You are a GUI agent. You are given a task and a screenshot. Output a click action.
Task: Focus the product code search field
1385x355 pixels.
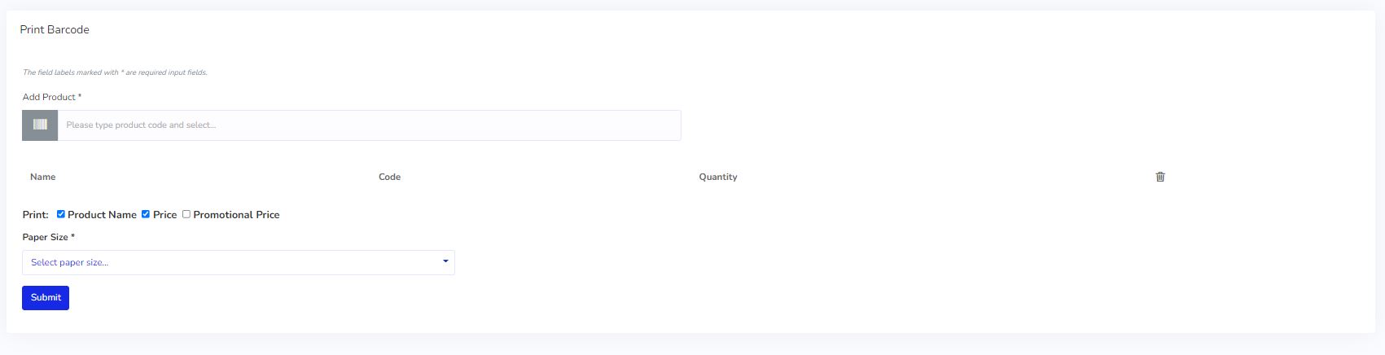point(368,125)
